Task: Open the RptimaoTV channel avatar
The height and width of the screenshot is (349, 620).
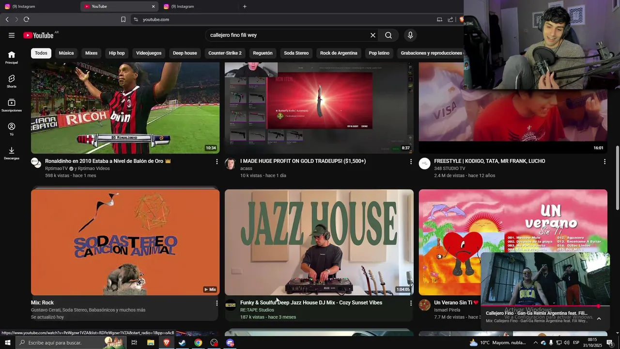Action: pyautogui.click(x=36, y=163)
